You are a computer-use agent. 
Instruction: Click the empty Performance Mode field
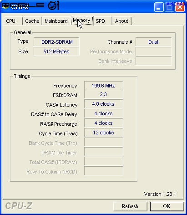[x=153, y=51]
